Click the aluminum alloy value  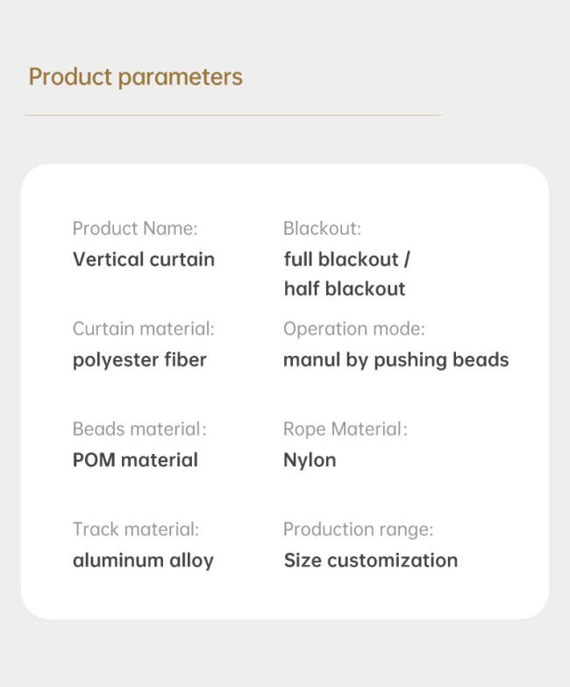coord(144,561)
